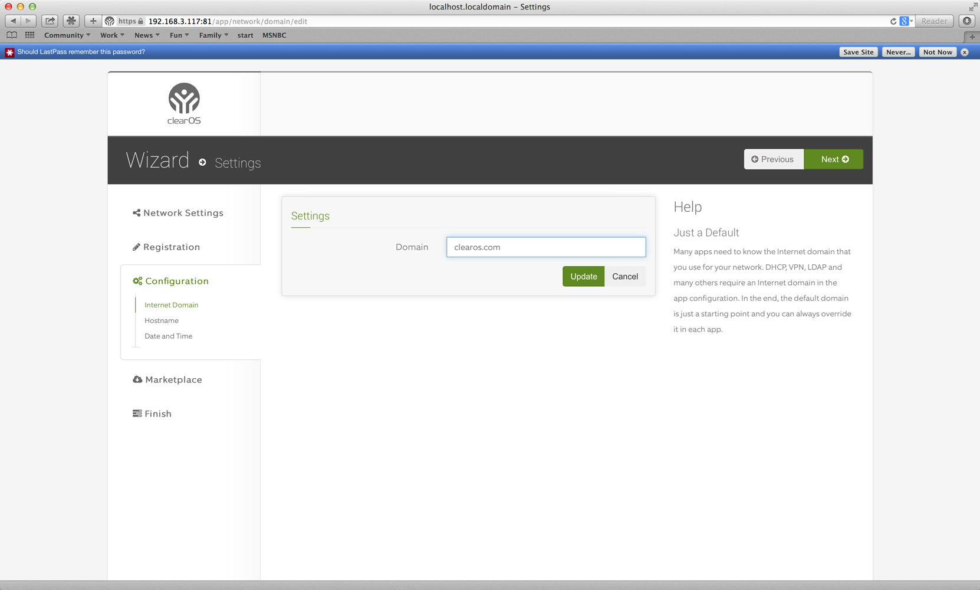This screenshot has height=590, width=980.
Task: Go back with the browser back arrow
Action: point(13,21)
